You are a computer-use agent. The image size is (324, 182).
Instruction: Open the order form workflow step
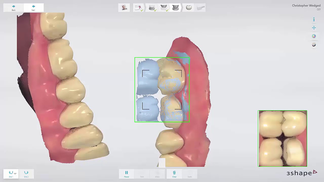(x=138, y=8)
